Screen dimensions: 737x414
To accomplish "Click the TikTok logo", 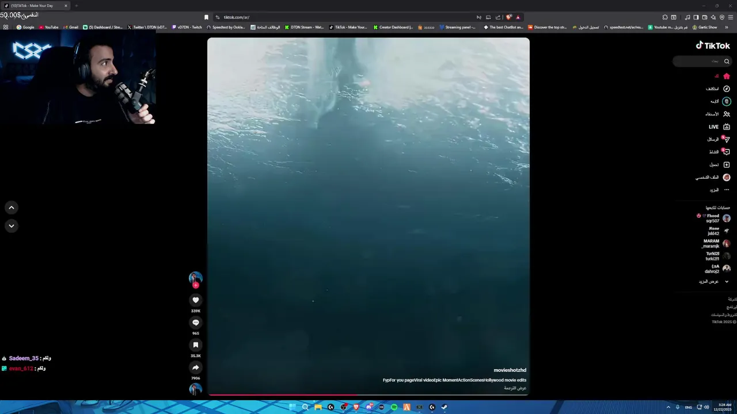I will tap(713, 45).
